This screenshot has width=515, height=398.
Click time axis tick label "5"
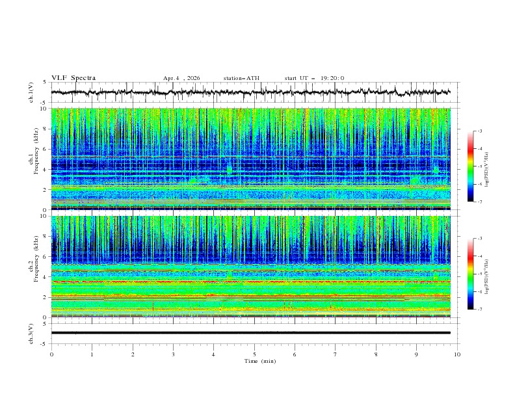point(254,354)
